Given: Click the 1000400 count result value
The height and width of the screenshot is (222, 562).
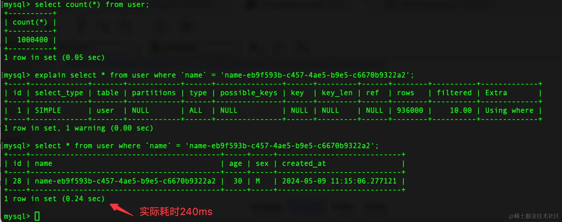Looking at the screenshot, I should pos(32,40).
